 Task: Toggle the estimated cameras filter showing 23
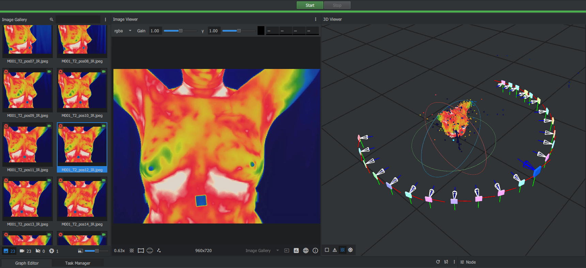click(25, 251)
